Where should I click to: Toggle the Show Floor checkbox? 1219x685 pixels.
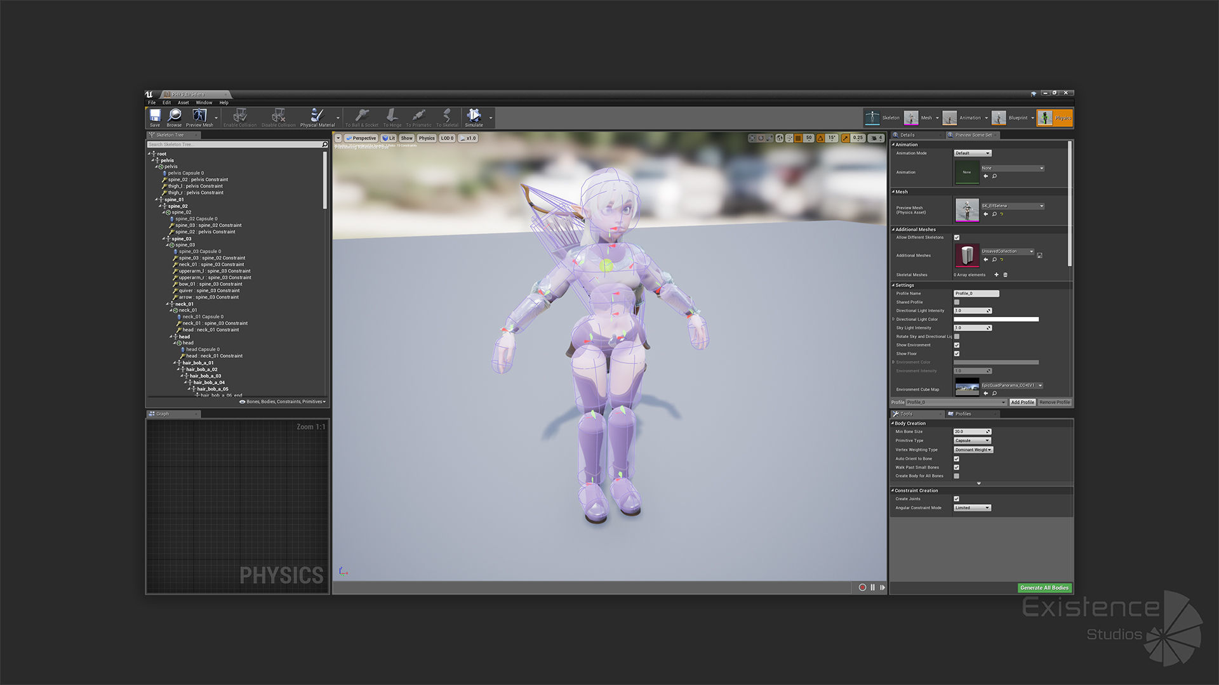[x=957, y=354]
